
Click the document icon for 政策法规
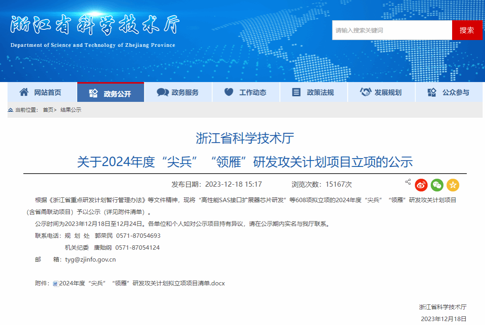tap(296, 92)
